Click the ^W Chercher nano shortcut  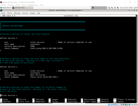coord(38,99)
